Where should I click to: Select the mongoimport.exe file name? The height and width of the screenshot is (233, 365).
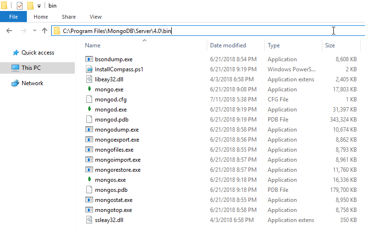coord(118,160)
